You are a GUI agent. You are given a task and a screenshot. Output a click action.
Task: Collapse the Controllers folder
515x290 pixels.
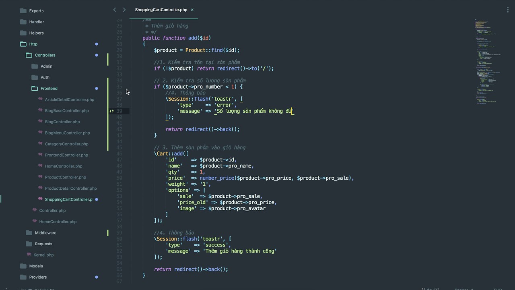(x=29, y=55)
